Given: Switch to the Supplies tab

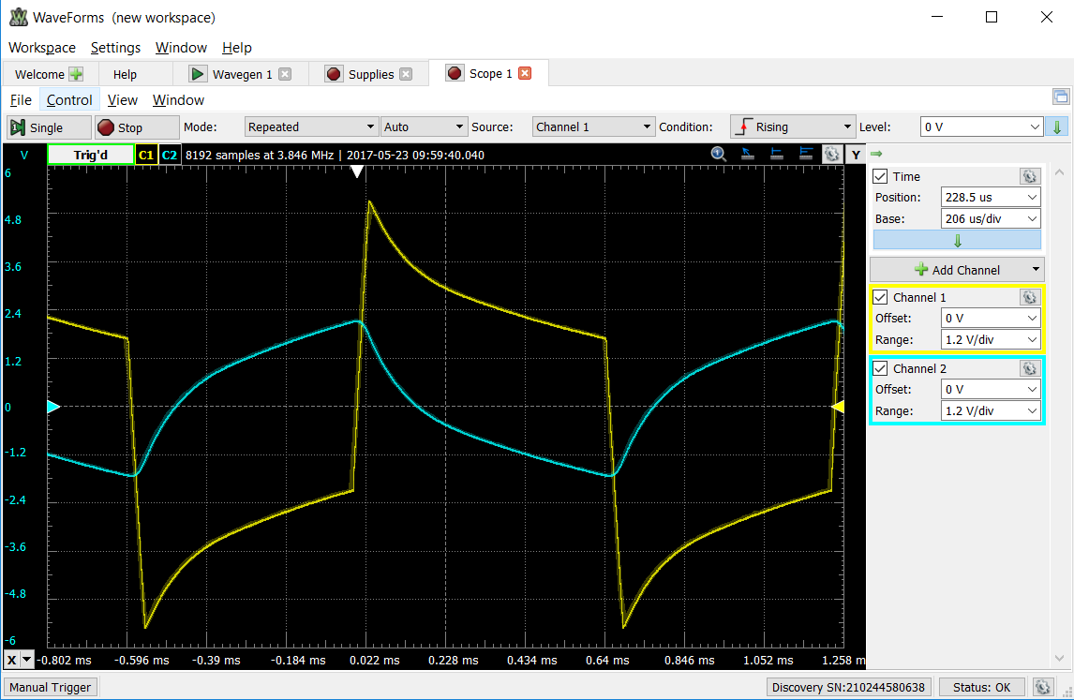Looking at the screenshot, I should [x=370, y=74].
